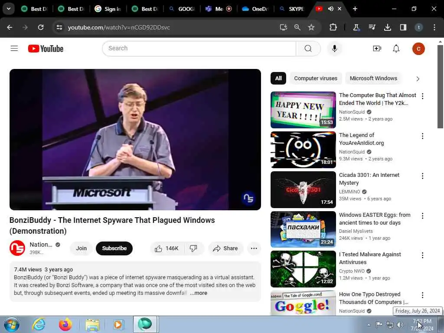Open the browser zoom magnifier icon

coord(297,27)
